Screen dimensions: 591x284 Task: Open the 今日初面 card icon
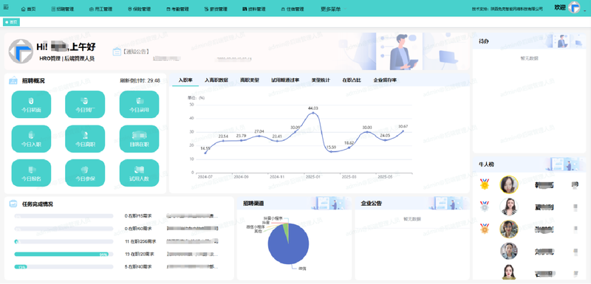[31, 101]
